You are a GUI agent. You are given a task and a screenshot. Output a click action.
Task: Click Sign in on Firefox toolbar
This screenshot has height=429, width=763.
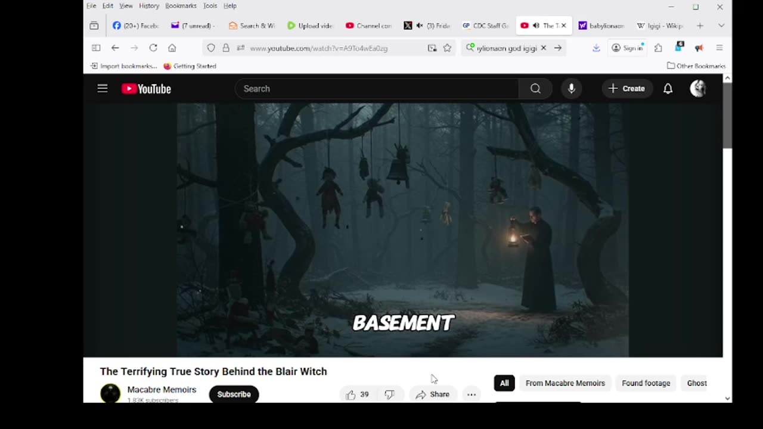pyautogui.click(x=628, y=48)
